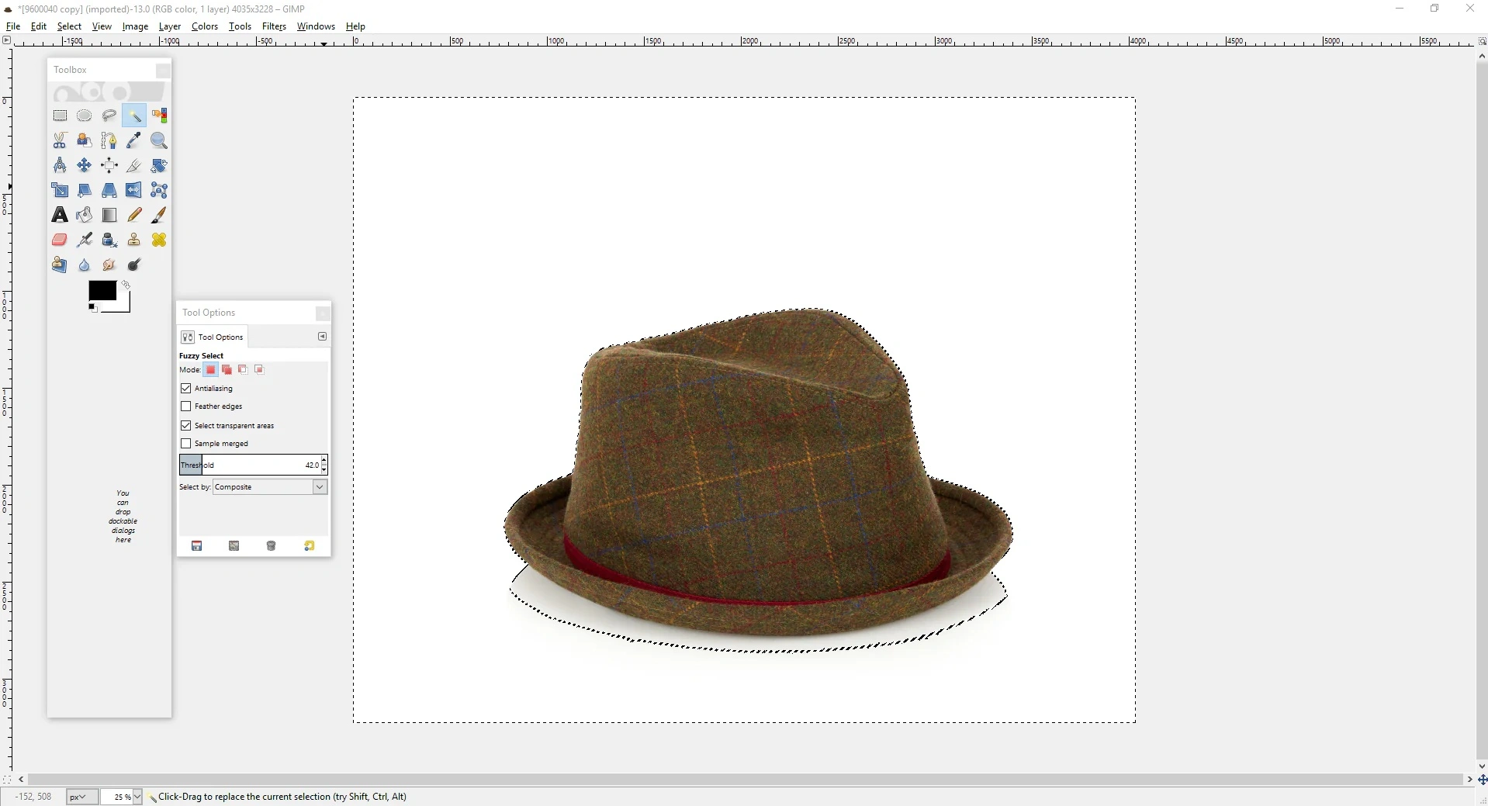Select the Rectangle Select tool
The height and width of the screenshot is (806, 1488).
pyautogui.click(x=60, y=115)
